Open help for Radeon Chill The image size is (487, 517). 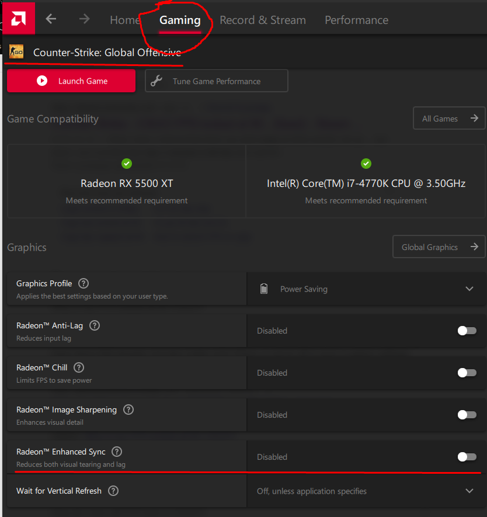tap(79, 367)
